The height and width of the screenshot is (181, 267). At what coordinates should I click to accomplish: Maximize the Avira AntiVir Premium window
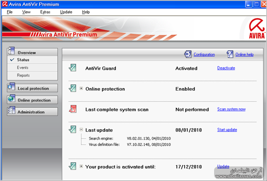coord(256,4)
